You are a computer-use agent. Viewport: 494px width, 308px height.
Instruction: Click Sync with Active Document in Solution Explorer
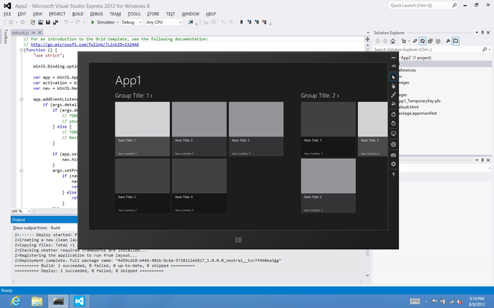(415, 42)
